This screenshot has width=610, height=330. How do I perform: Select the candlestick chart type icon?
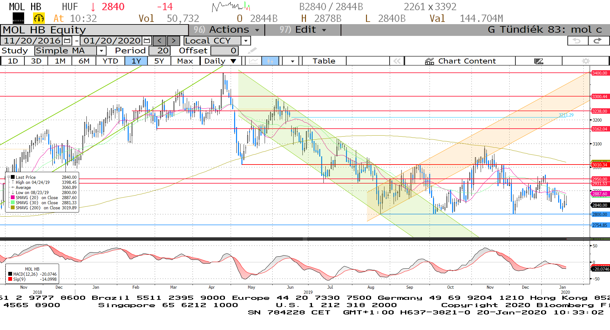point(270,61)
